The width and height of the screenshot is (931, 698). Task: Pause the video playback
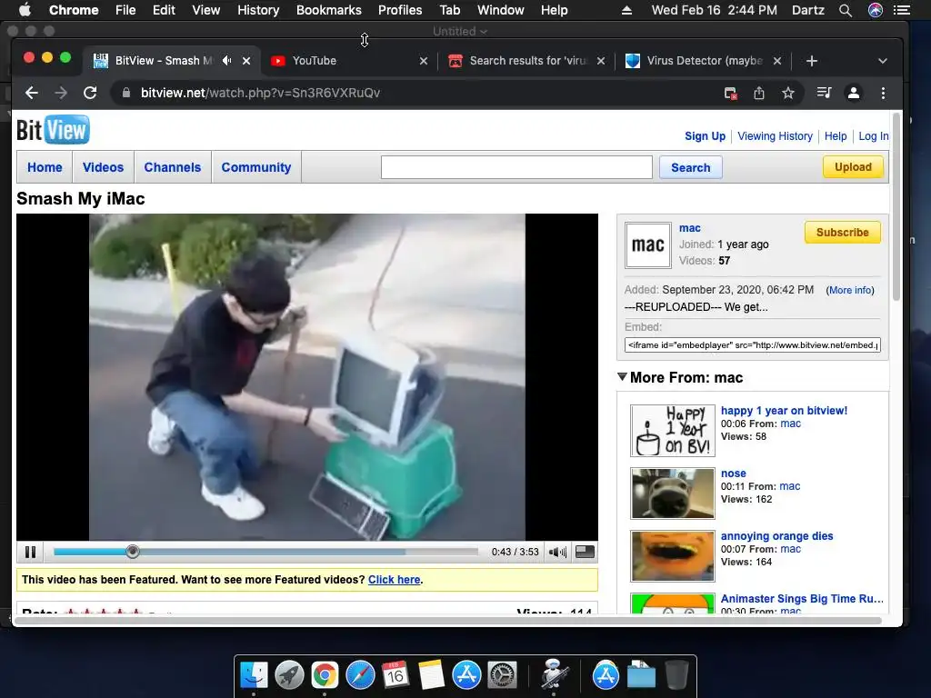coord(30,552)
